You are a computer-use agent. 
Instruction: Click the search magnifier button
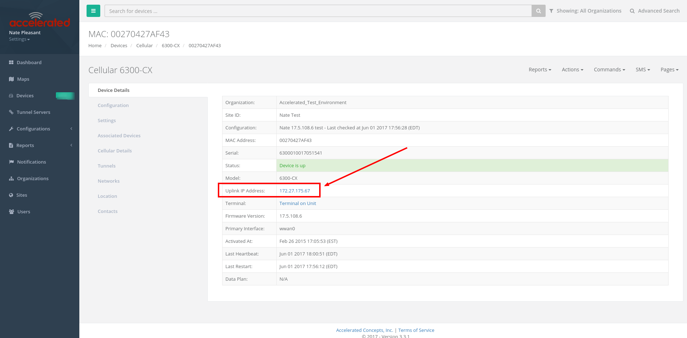tap(538, 11)
